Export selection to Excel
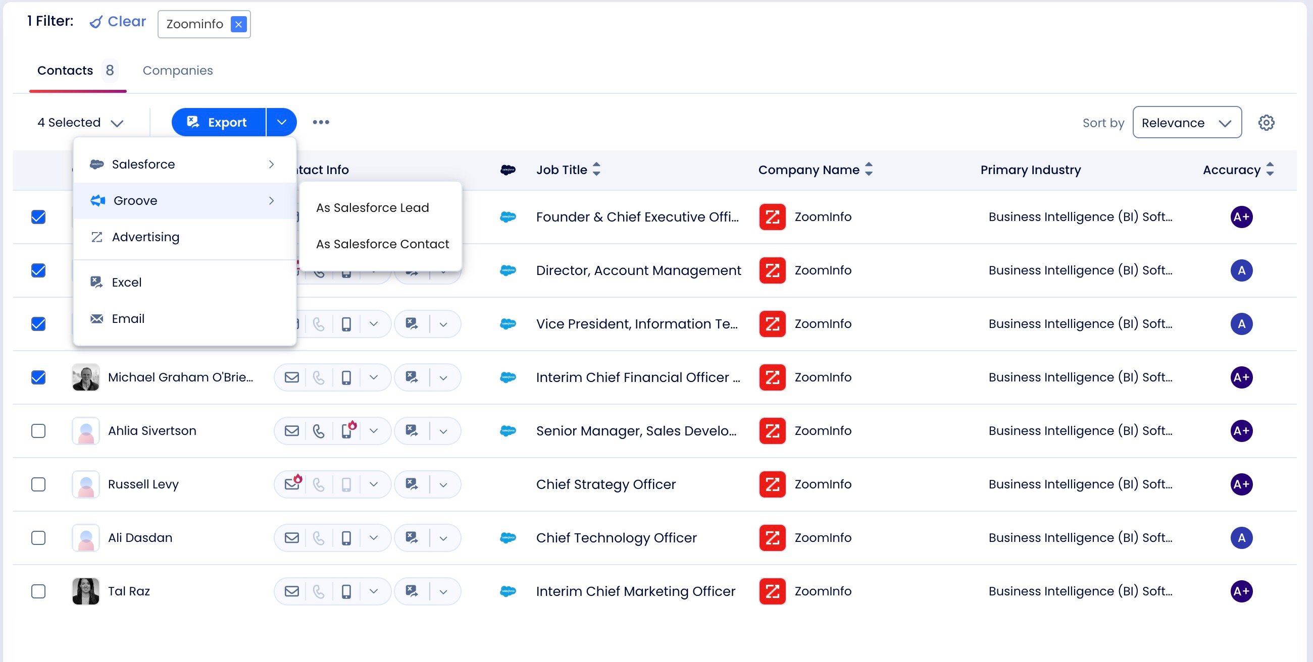 point(184,282)
